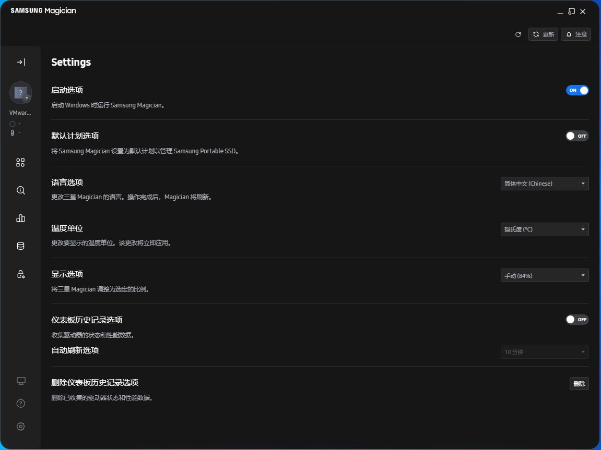
Task: Turn off the 启动选项 startup toggle
Action: tap(577, 90)
